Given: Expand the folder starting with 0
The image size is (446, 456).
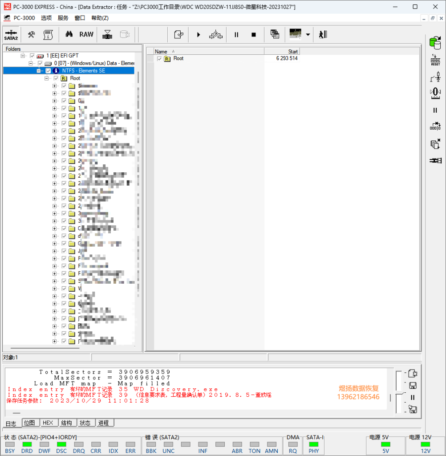Looking at the screenshot, I should click(54, 101).
